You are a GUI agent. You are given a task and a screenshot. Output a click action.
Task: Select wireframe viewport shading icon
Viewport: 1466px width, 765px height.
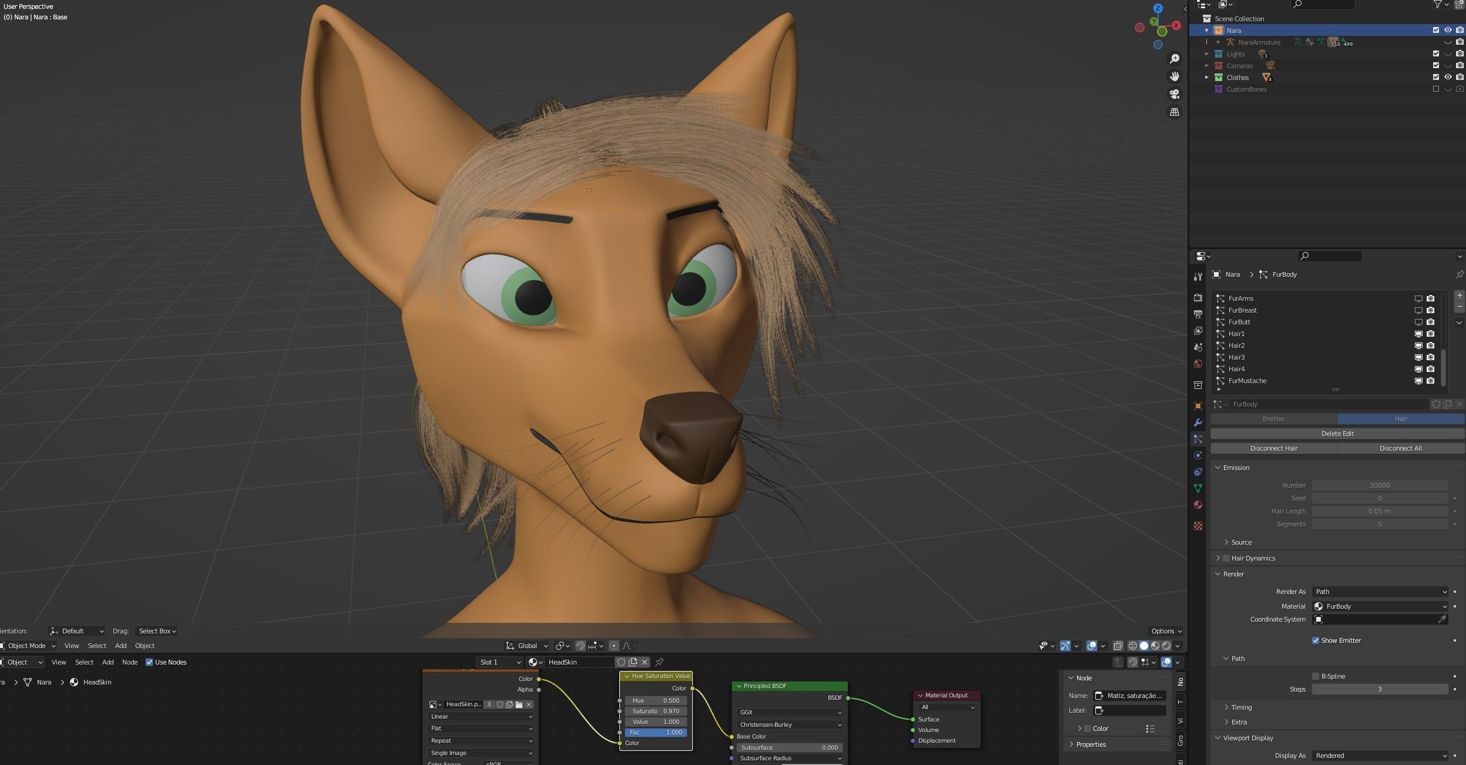[x=1132, y=646]
